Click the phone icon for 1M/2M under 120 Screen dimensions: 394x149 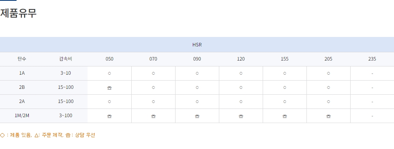(x=241, y=116)
